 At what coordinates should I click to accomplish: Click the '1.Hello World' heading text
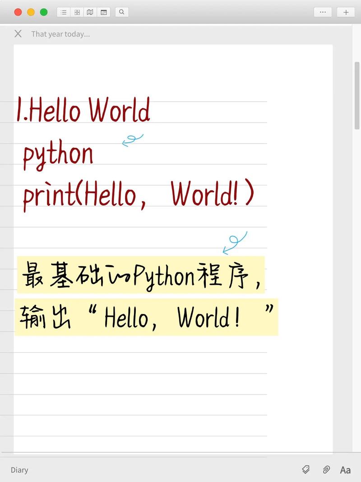83,109
